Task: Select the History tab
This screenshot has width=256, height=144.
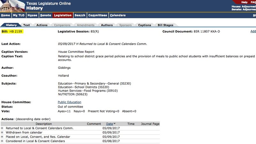Action: (x=12, y=25)
